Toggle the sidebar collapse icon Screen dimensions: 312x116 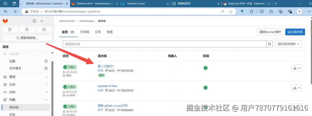tap(34, 21)
